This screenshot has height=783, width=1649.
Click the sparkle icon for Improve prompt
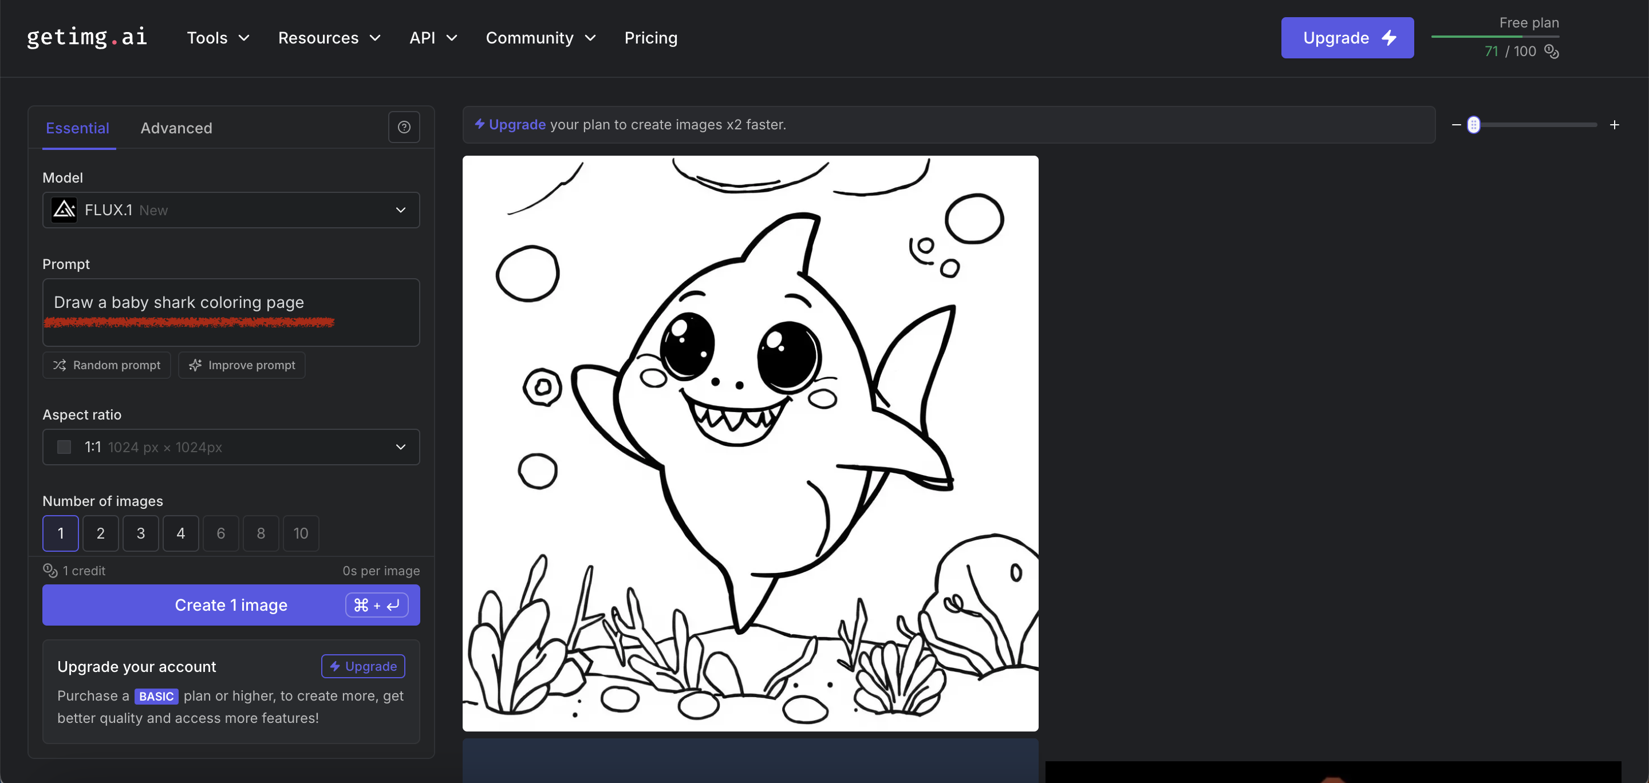pyautogui.click(x=195, y=365)
